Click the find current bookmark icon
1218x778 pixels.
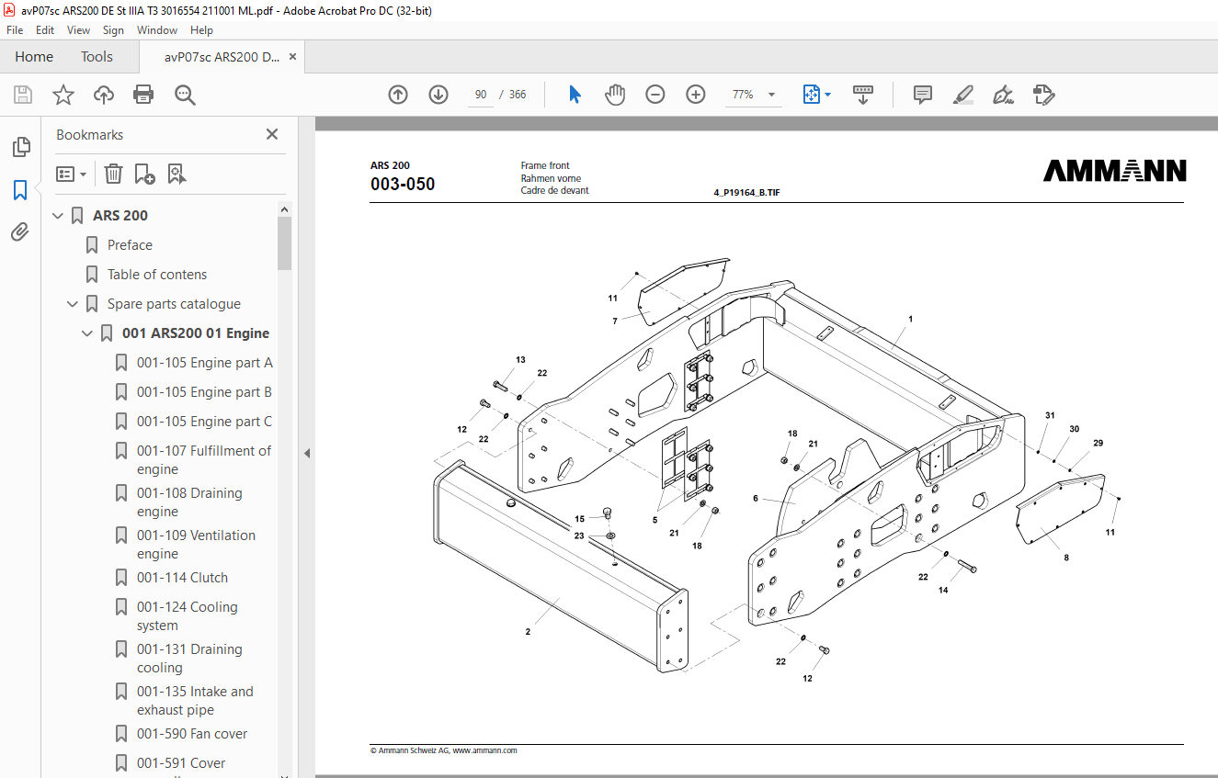click(176, 174)
